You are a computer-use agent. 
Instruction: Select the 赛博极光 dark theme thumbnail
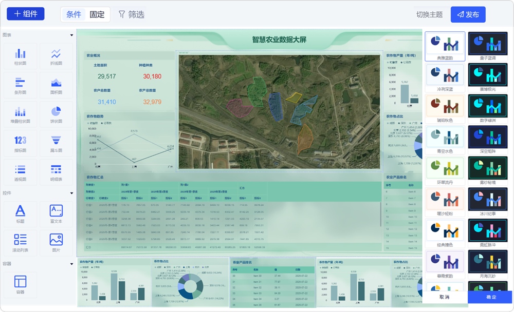(487, 77)
